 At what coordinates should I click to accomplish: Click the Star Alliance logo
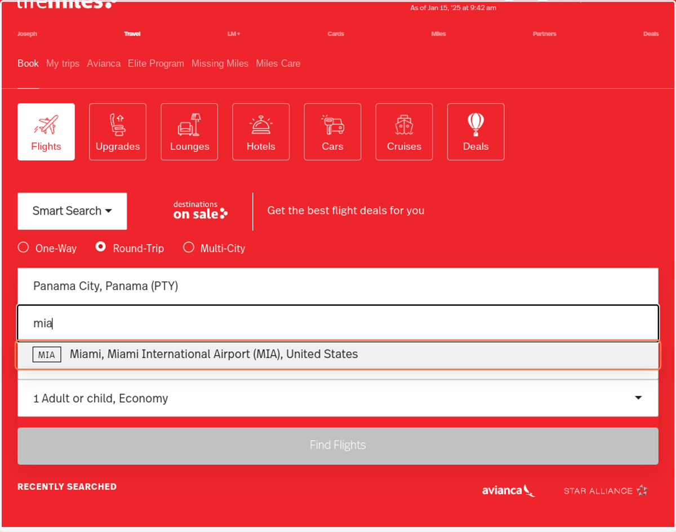[x=606, y=490]
